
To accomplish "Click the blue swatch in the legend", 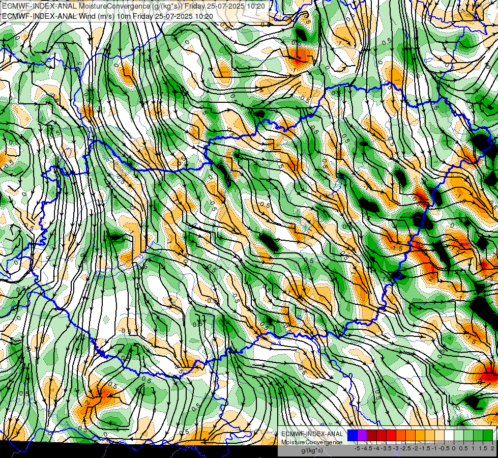I will pos(353,436).
